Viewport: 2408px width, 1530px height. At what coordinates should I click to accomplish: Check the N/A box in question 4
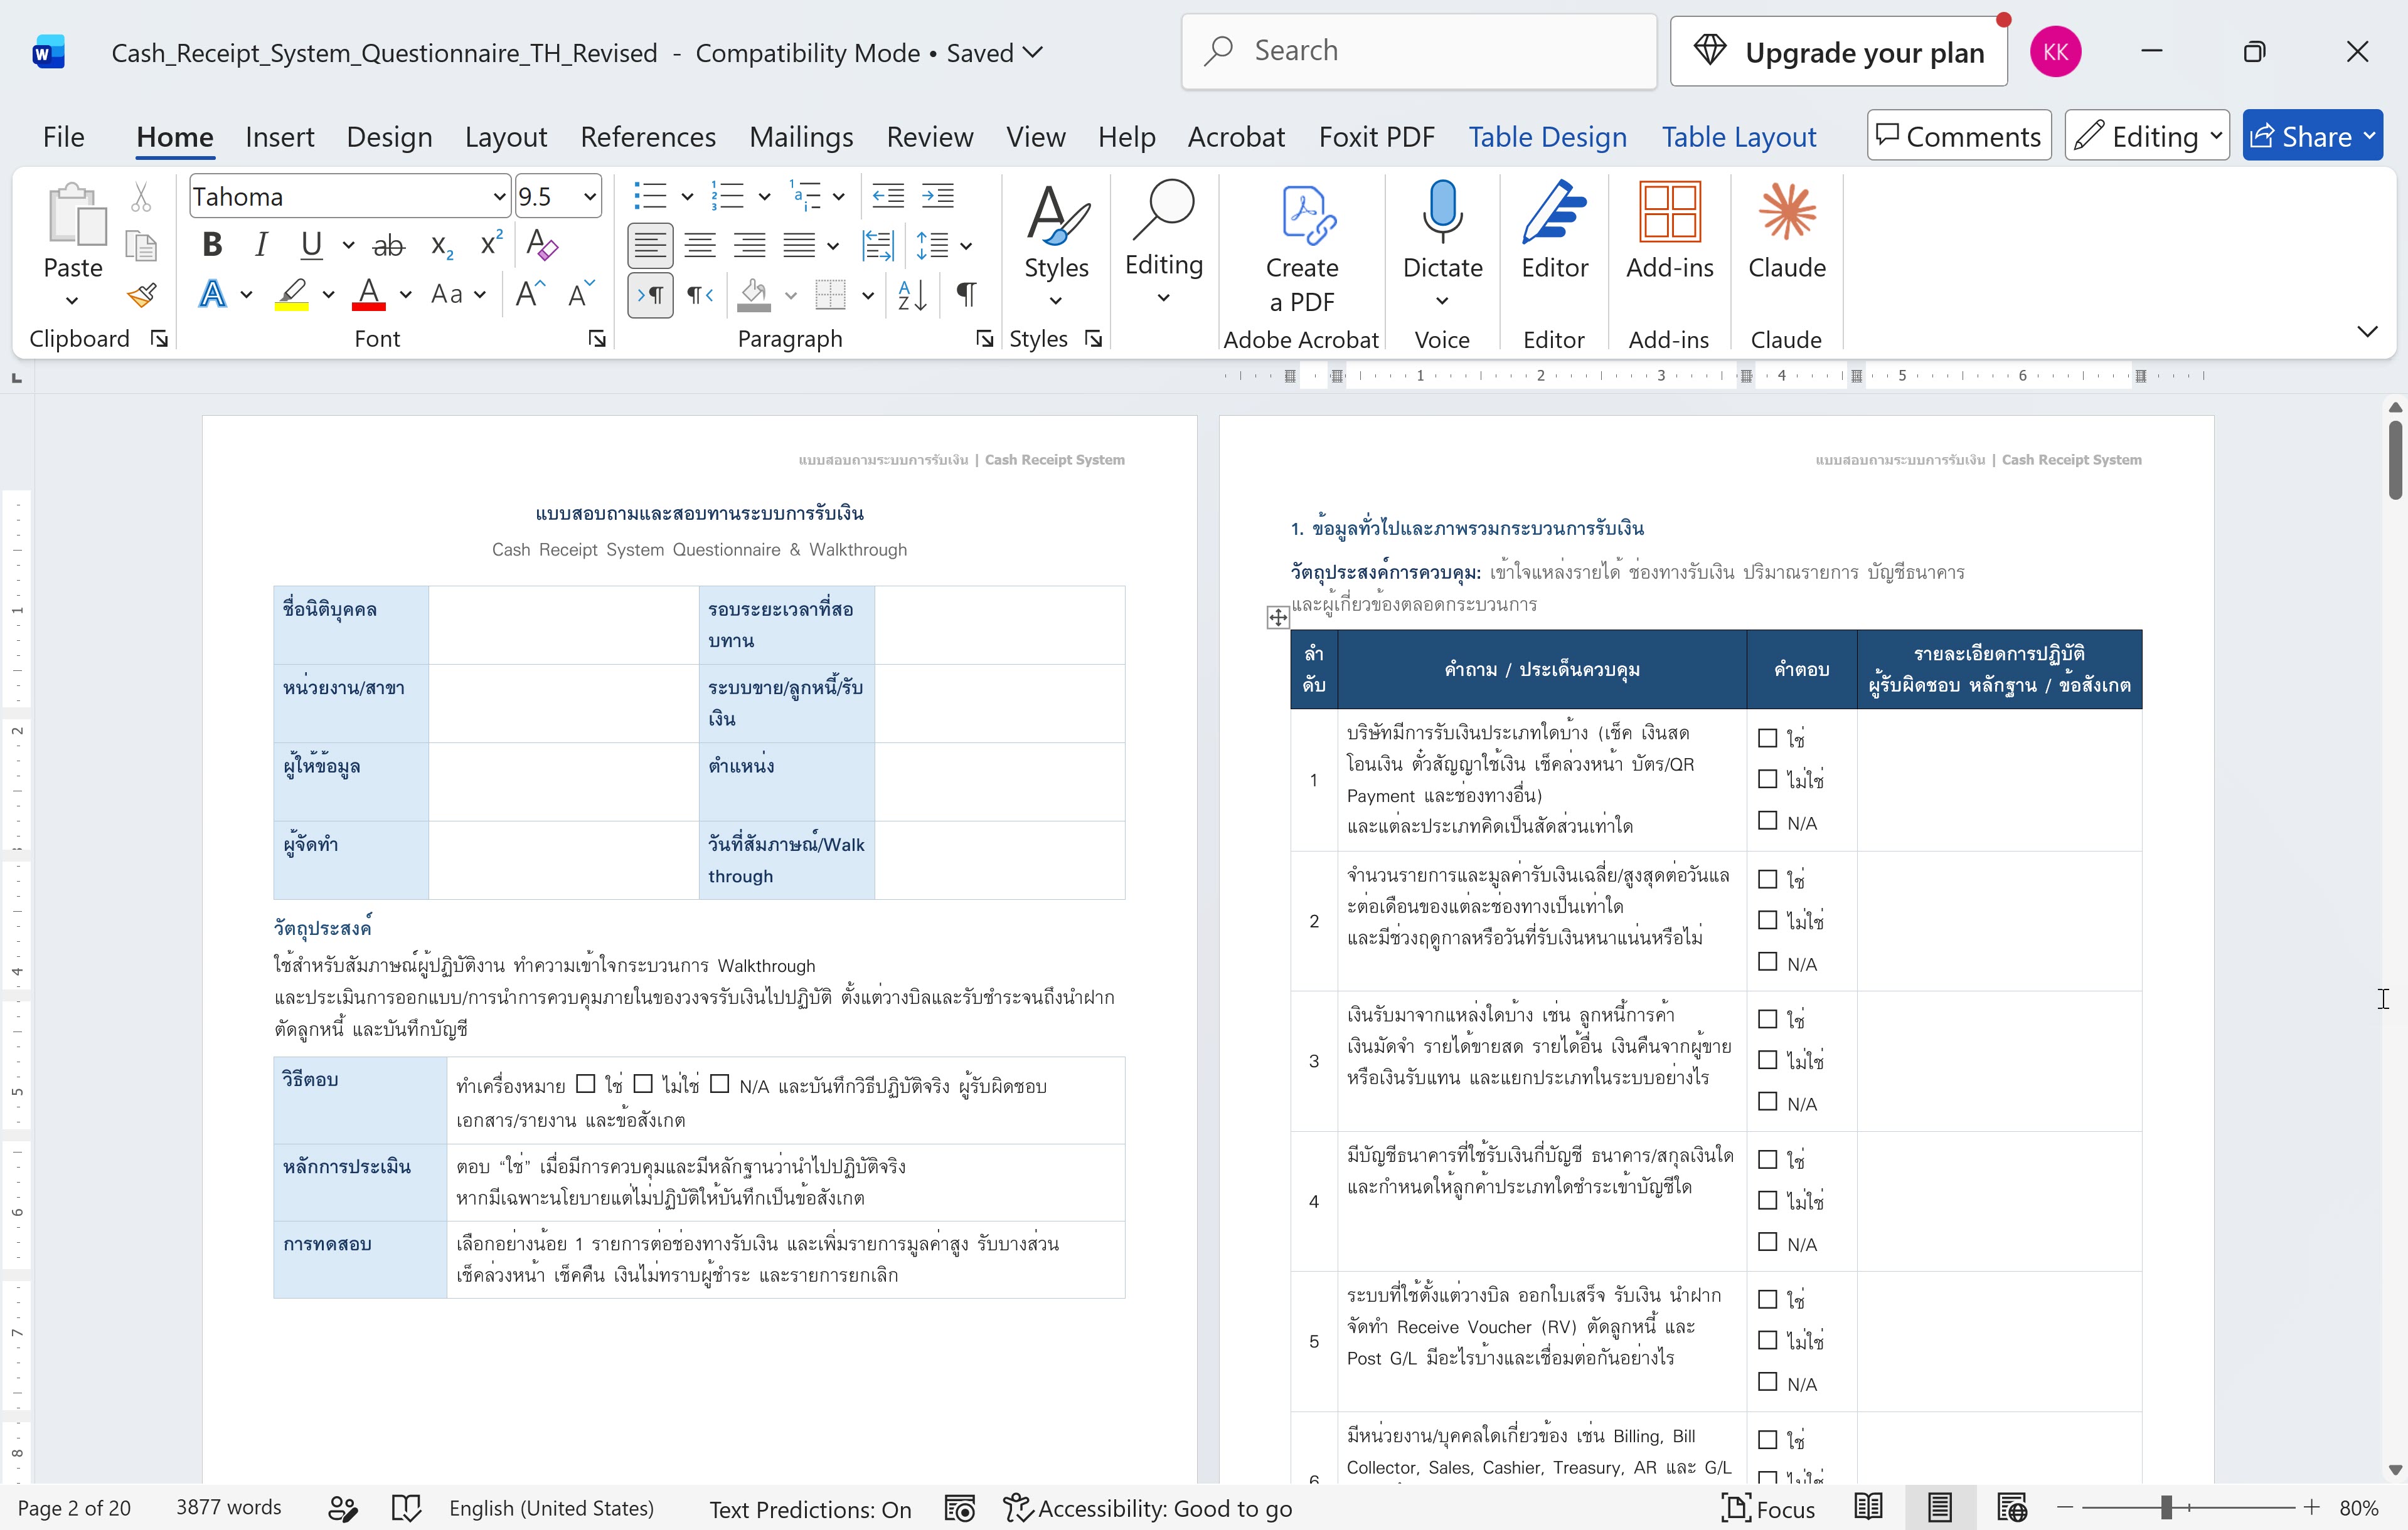pyautogui.click(x=1768, y=1242)
